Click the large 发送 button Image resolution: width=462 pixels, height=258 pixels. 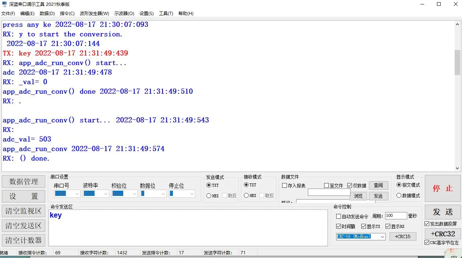coord(443,212)
